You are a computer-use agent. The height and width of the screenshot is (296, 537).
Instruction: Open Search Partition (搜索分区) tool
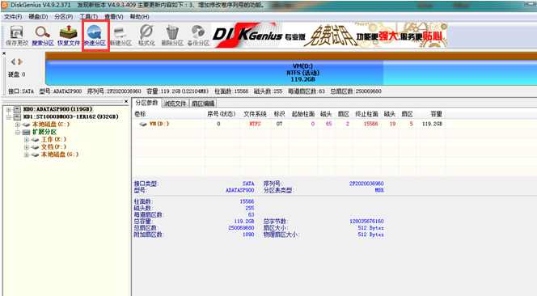43,36
